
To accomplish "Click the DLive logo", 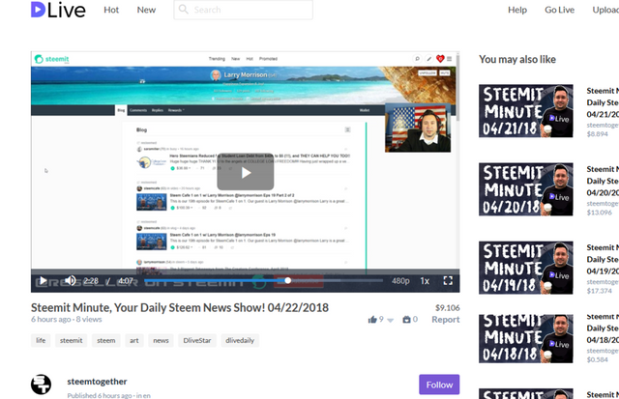I will (x=58, y=10).
